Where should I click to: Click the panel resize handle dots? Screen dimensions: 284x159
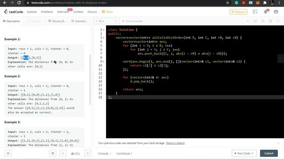[x=93, y=78]
